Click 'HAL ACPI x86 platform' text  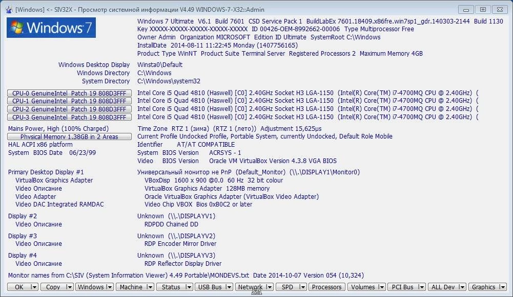[40, 145]
